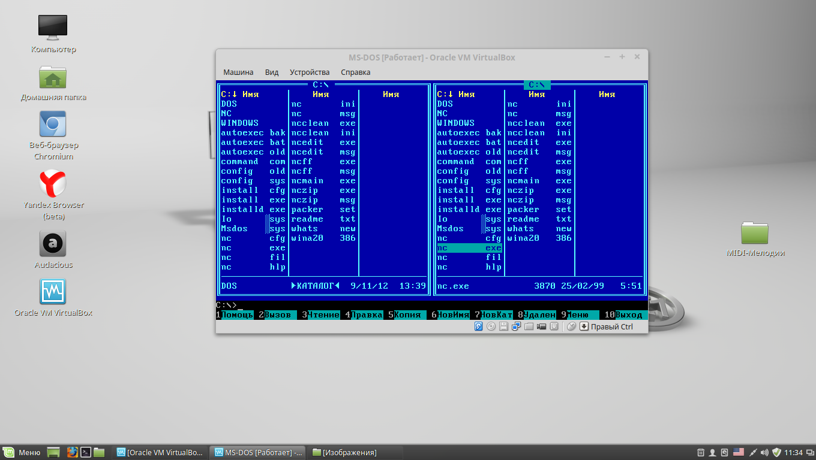Click 5 Копия function key button
This screenshot has height=460, width=816.
pos(407,314)
